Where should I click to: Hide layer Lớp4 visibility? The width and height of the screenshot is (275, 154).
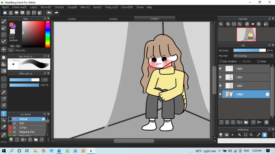point(220,69)
